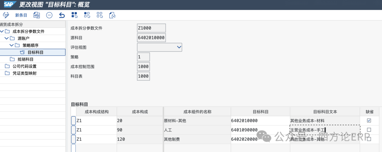This screenshot has height=152, width=382.
Task: Click the 策略顺序 folder icon
Action: tap(17, 45)
